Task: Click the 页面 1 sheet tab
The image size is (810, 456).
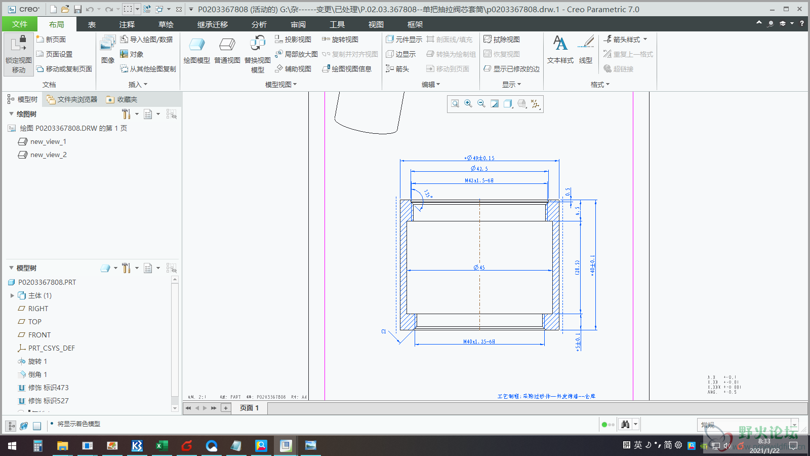Action: click(250, 408)
